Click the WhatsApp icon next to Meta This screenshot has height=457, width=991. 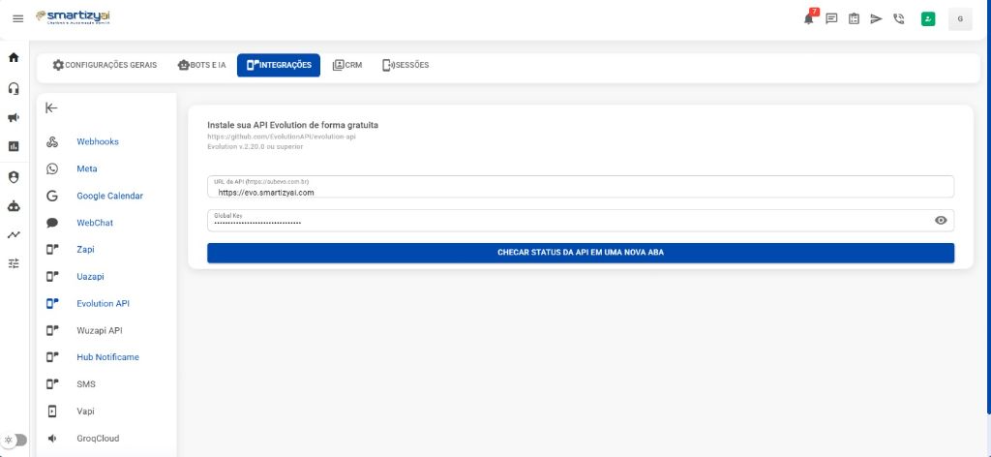(x=52, y=168)
